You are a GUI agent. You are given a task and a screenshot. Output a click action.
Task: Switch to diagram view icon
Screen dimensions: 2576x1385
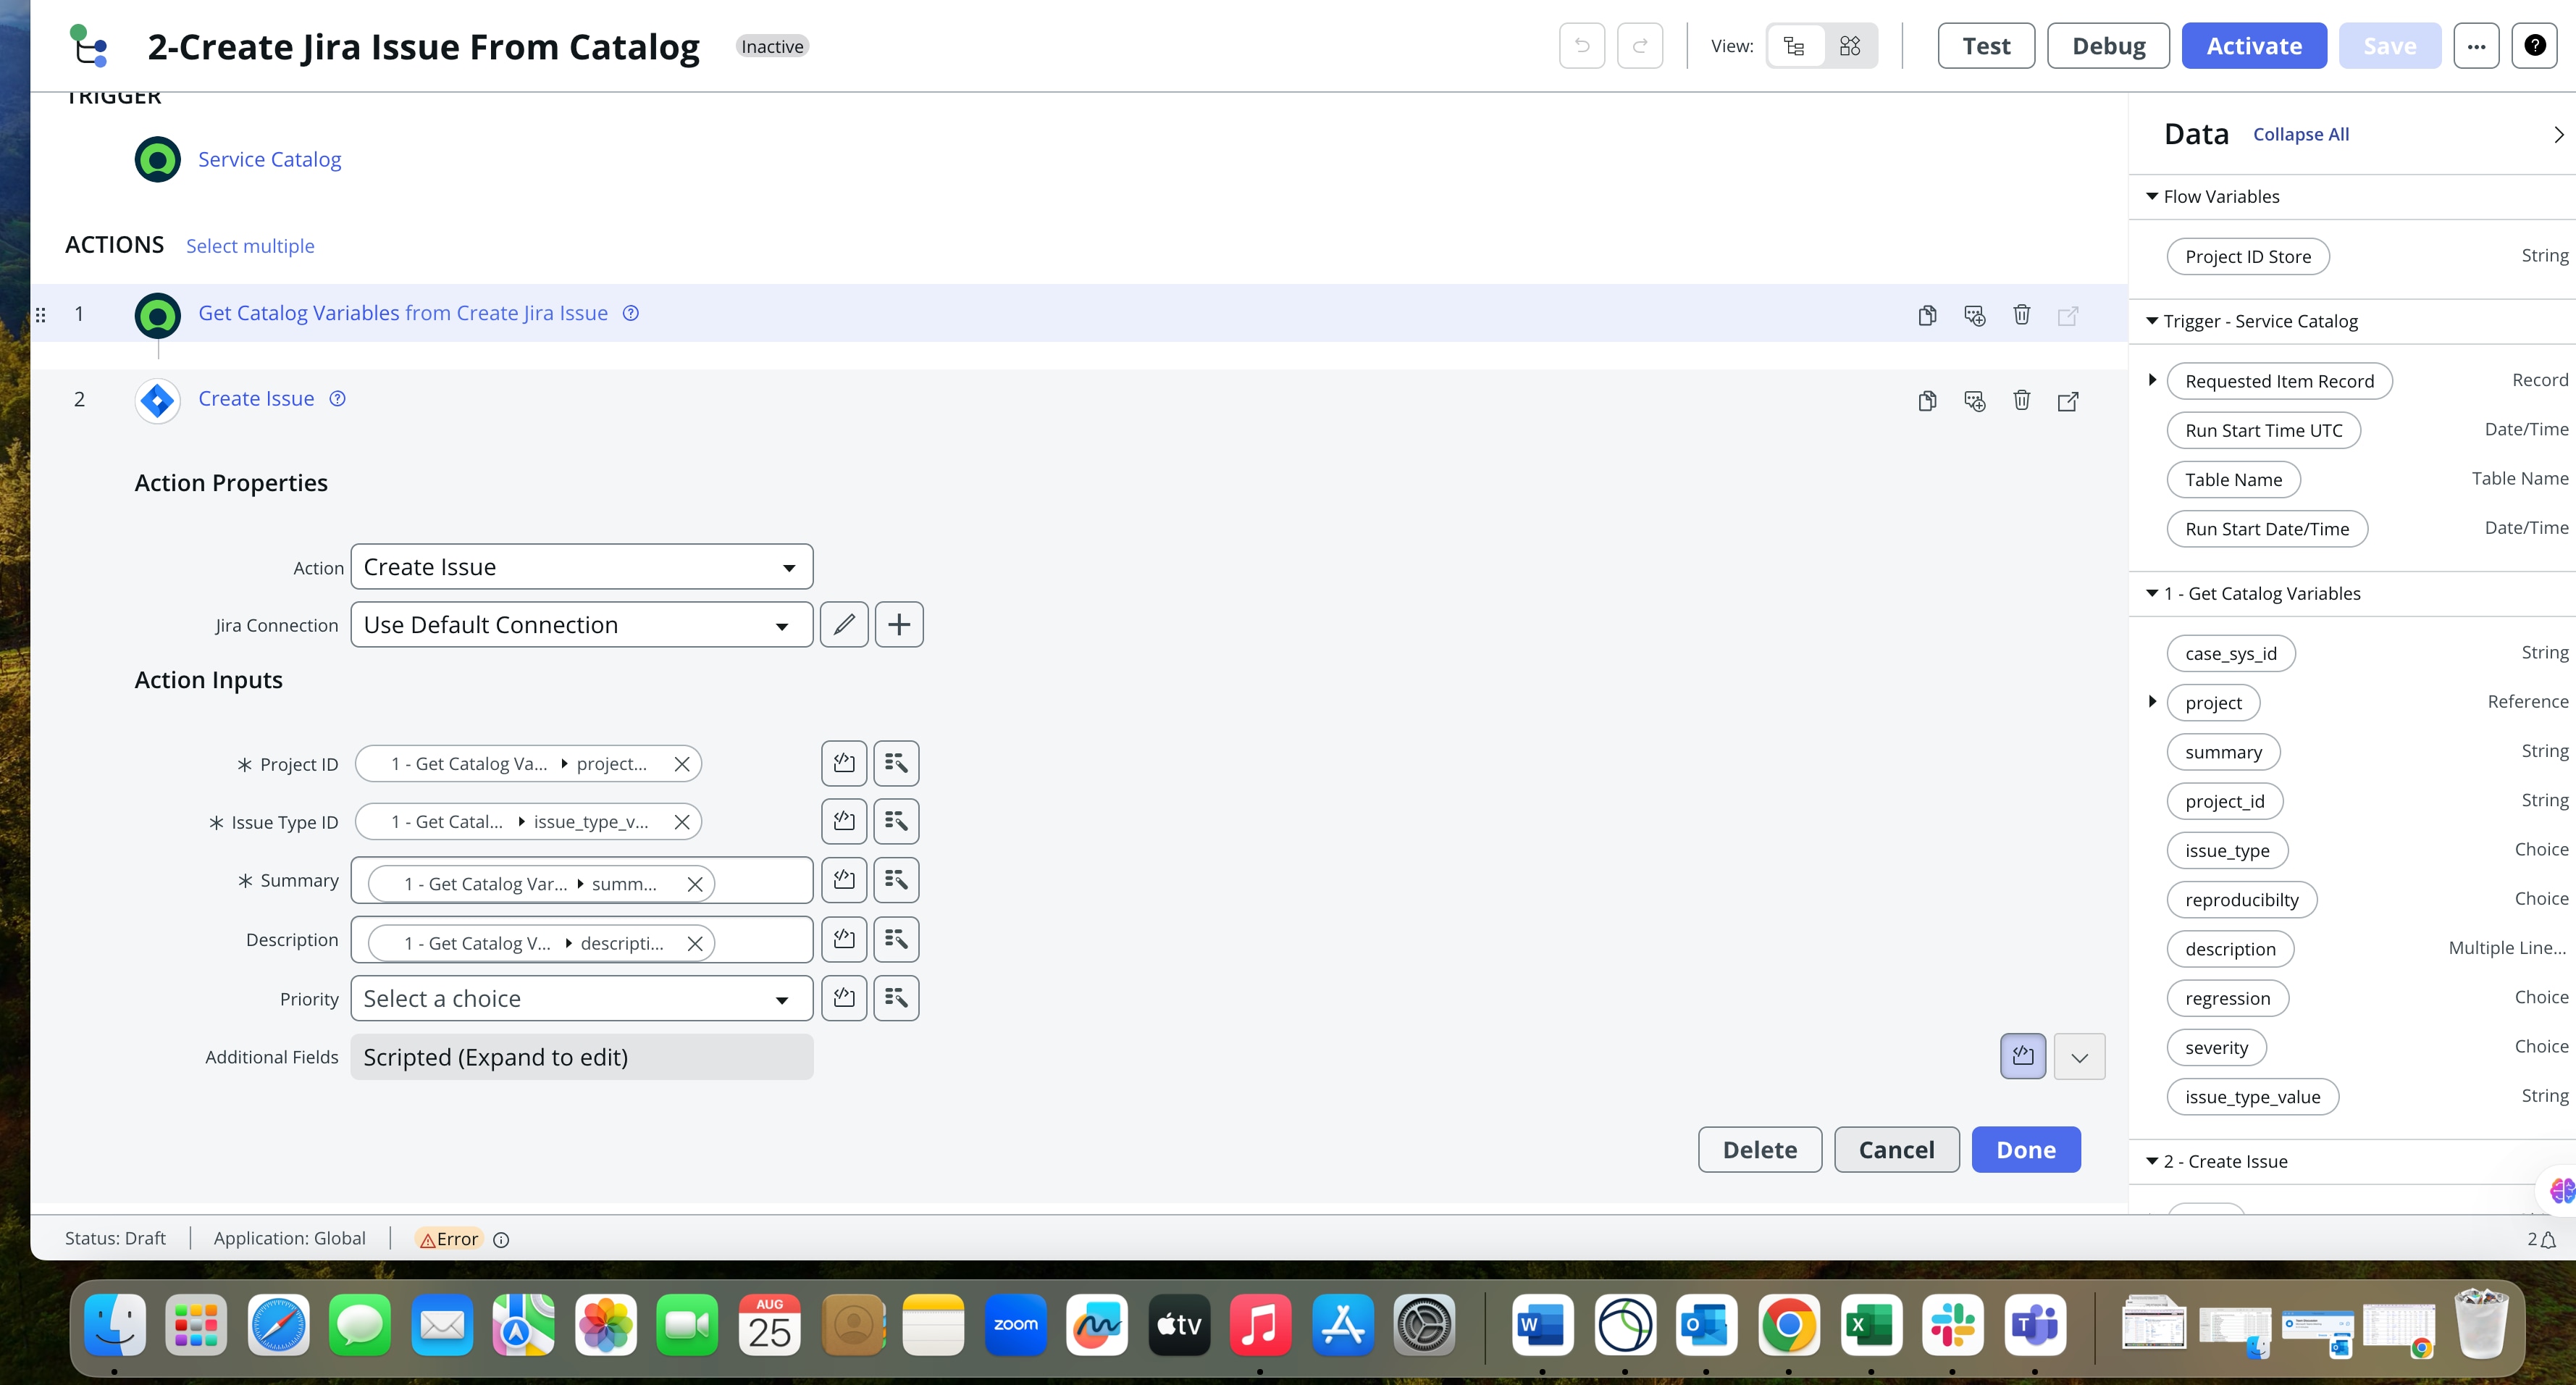(1850, 46)
